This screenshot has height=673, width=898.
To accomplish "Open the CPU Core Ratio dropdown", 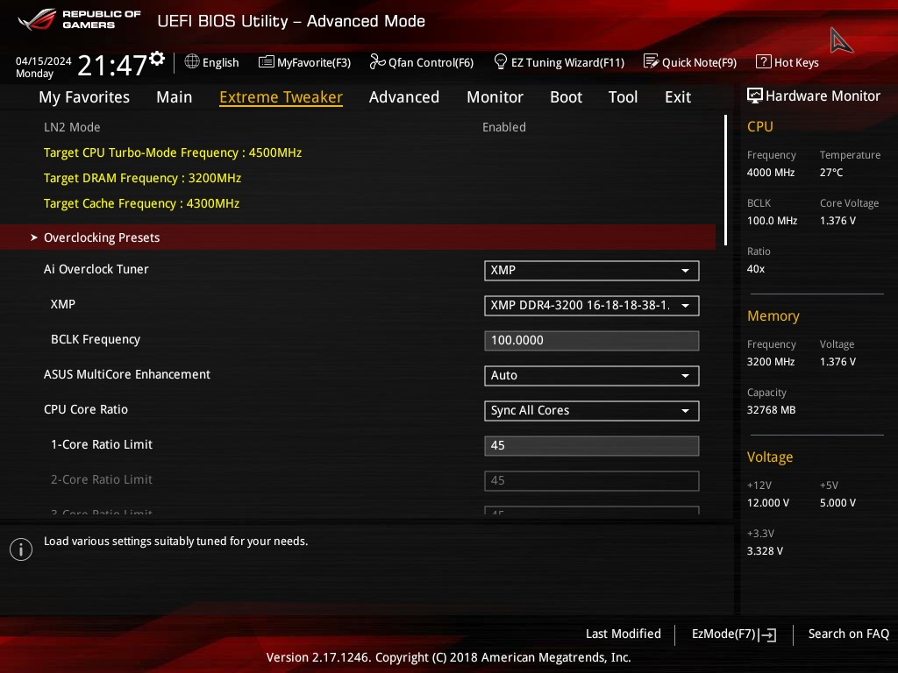I will click(x=592, y=410).
